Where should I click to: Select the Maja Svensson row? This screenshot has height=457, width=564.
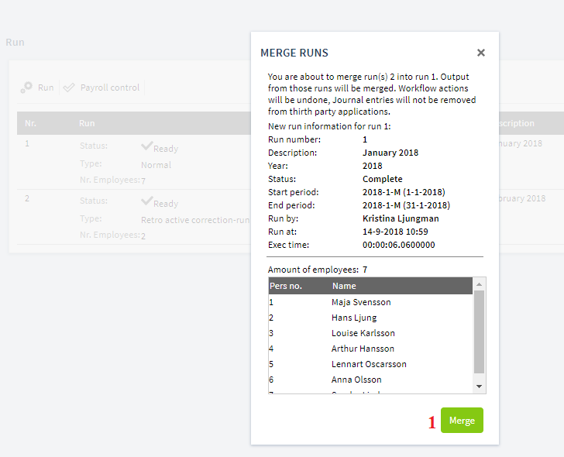(x=370, y=302)
